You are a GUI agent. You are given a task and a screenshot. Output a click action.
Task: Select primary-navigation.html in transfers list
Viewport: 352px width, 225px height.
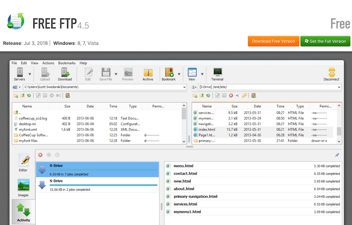tap(253, 197)
